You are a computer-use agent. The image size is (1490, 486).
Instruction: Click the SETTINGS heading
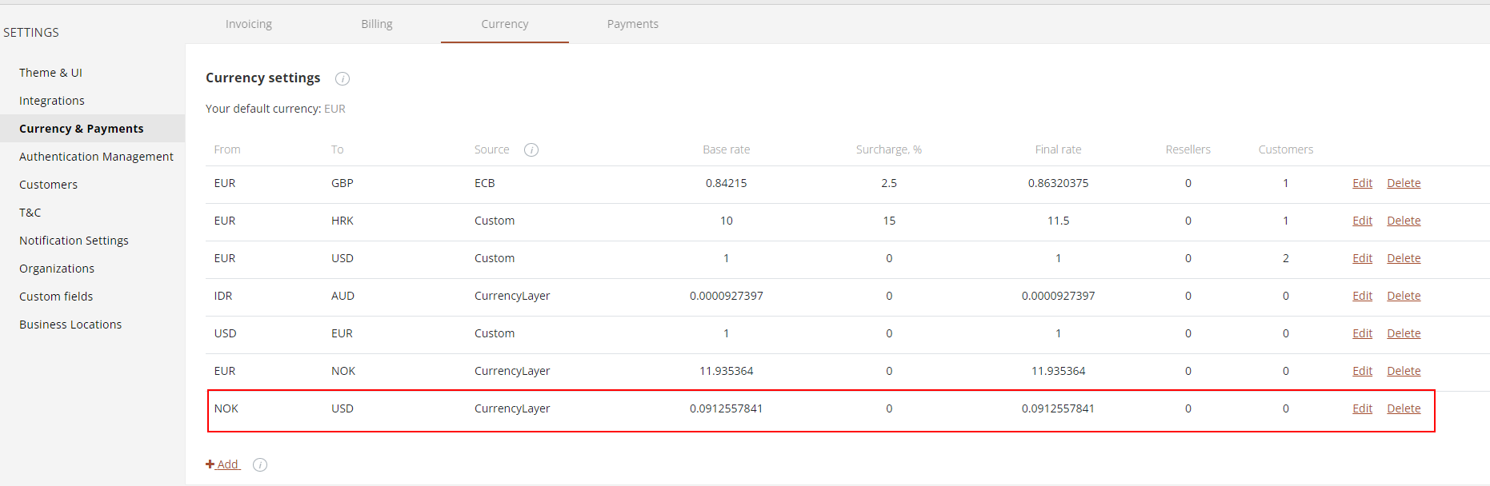pyautogui.click(x=31, y=33)
